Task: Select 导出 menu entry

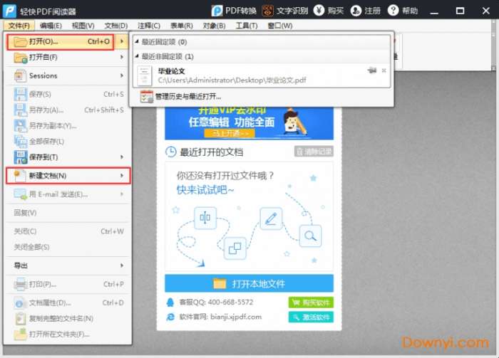Action: pyautogui.click(x=68, y=265)
